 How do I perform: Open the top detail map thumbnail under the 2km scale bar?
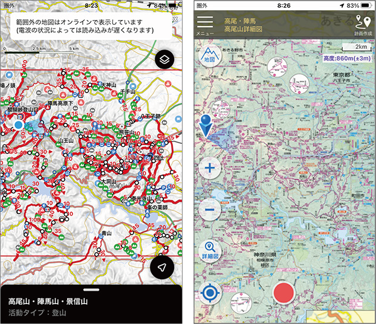coord(277,67)
